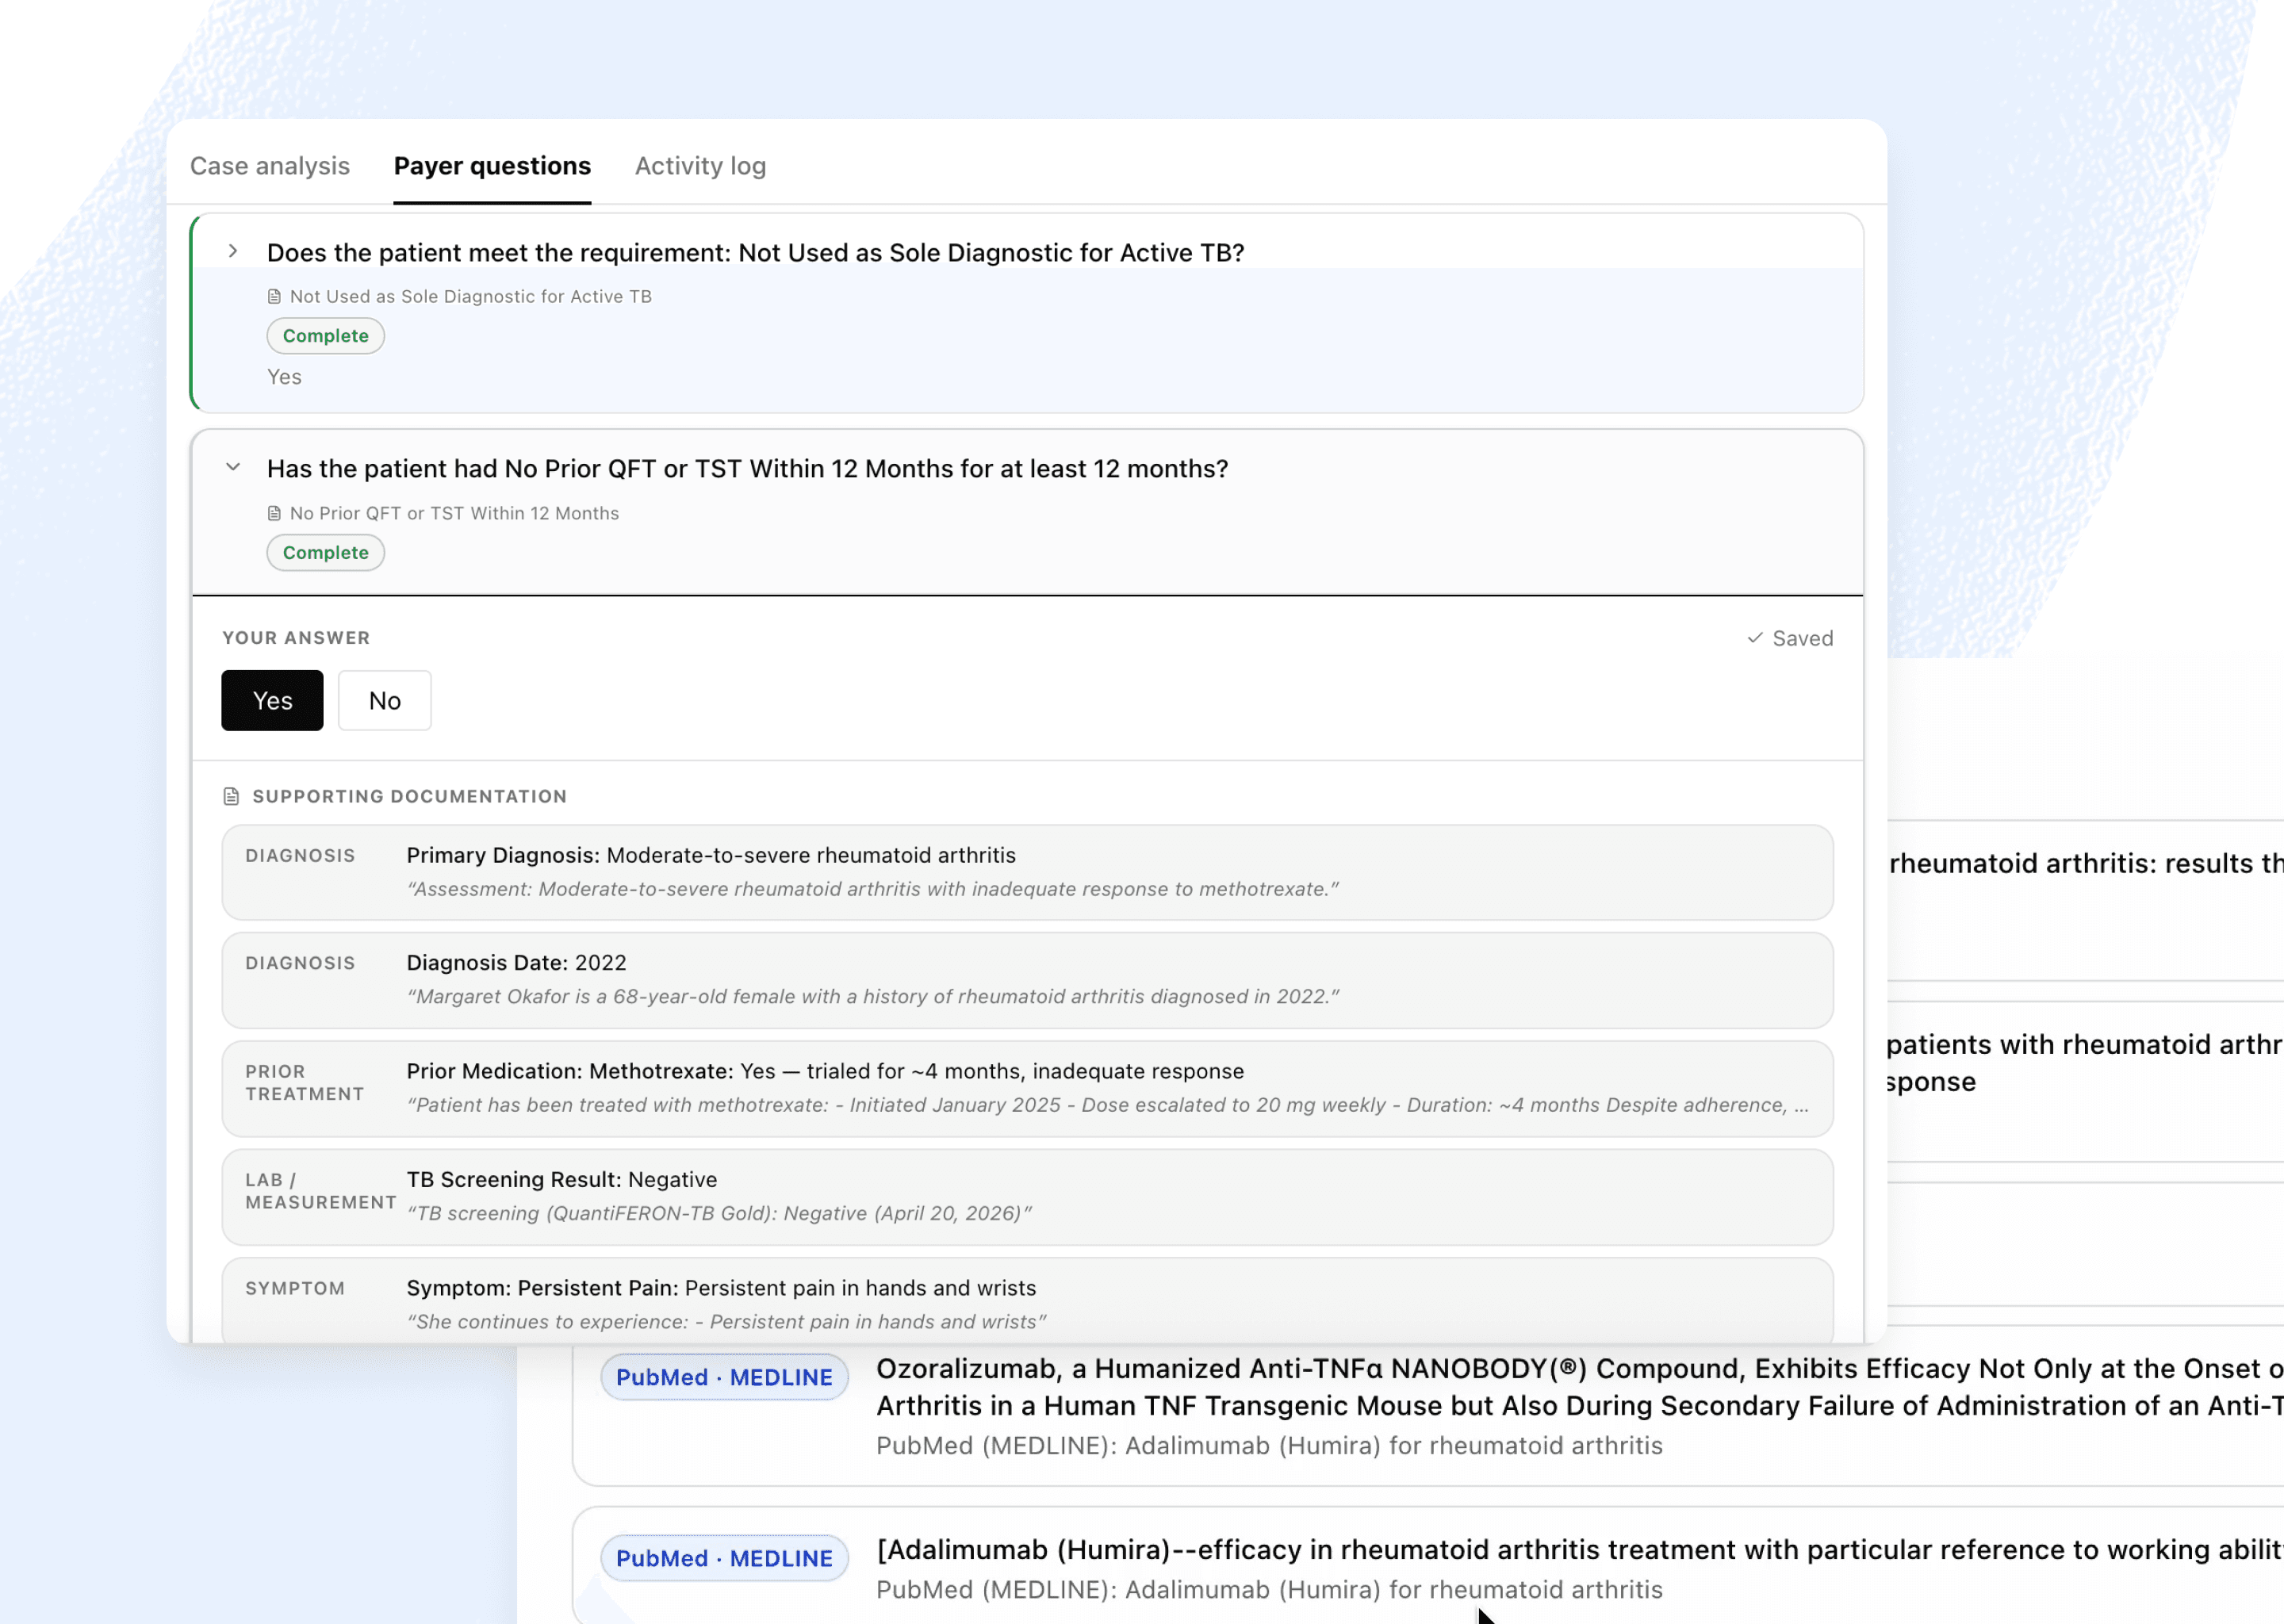Click the QuantiFERON-TB Gold Negative quote

[x=719, y=1213]
